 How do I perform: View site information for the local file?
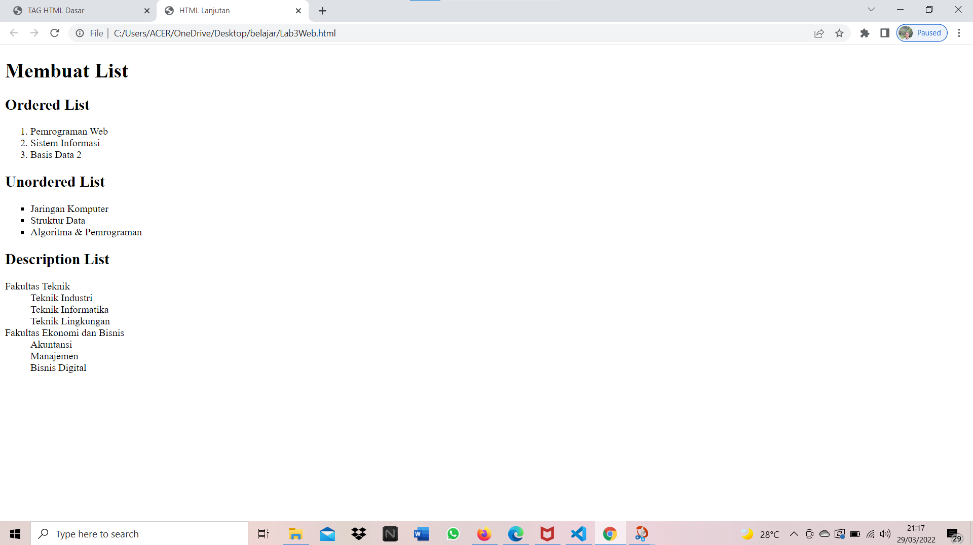(80, 33)
